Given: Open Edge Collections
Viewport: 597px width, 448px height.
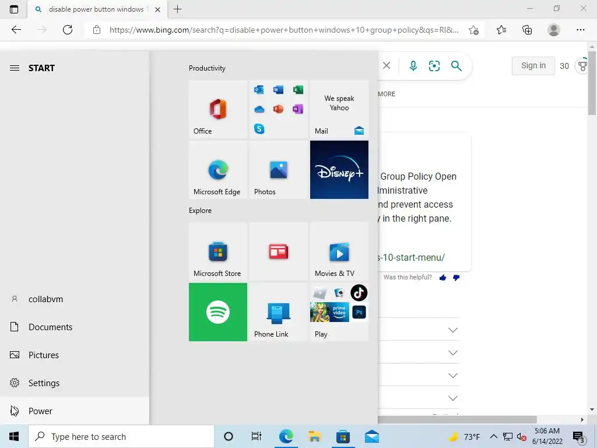Looking at the screenshot, I should point(527,30).
